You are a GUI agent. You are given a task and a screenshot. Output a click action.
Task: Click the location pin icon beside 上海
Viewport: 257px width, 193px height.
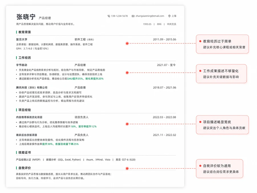[169, 16]
